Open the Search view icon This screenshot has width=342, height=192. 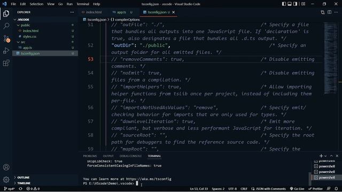click(6, 26)
